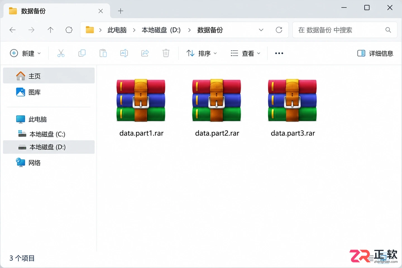Go forward with the right arrow
Viewport: 402px width, 268px height.
pos(32,30)
